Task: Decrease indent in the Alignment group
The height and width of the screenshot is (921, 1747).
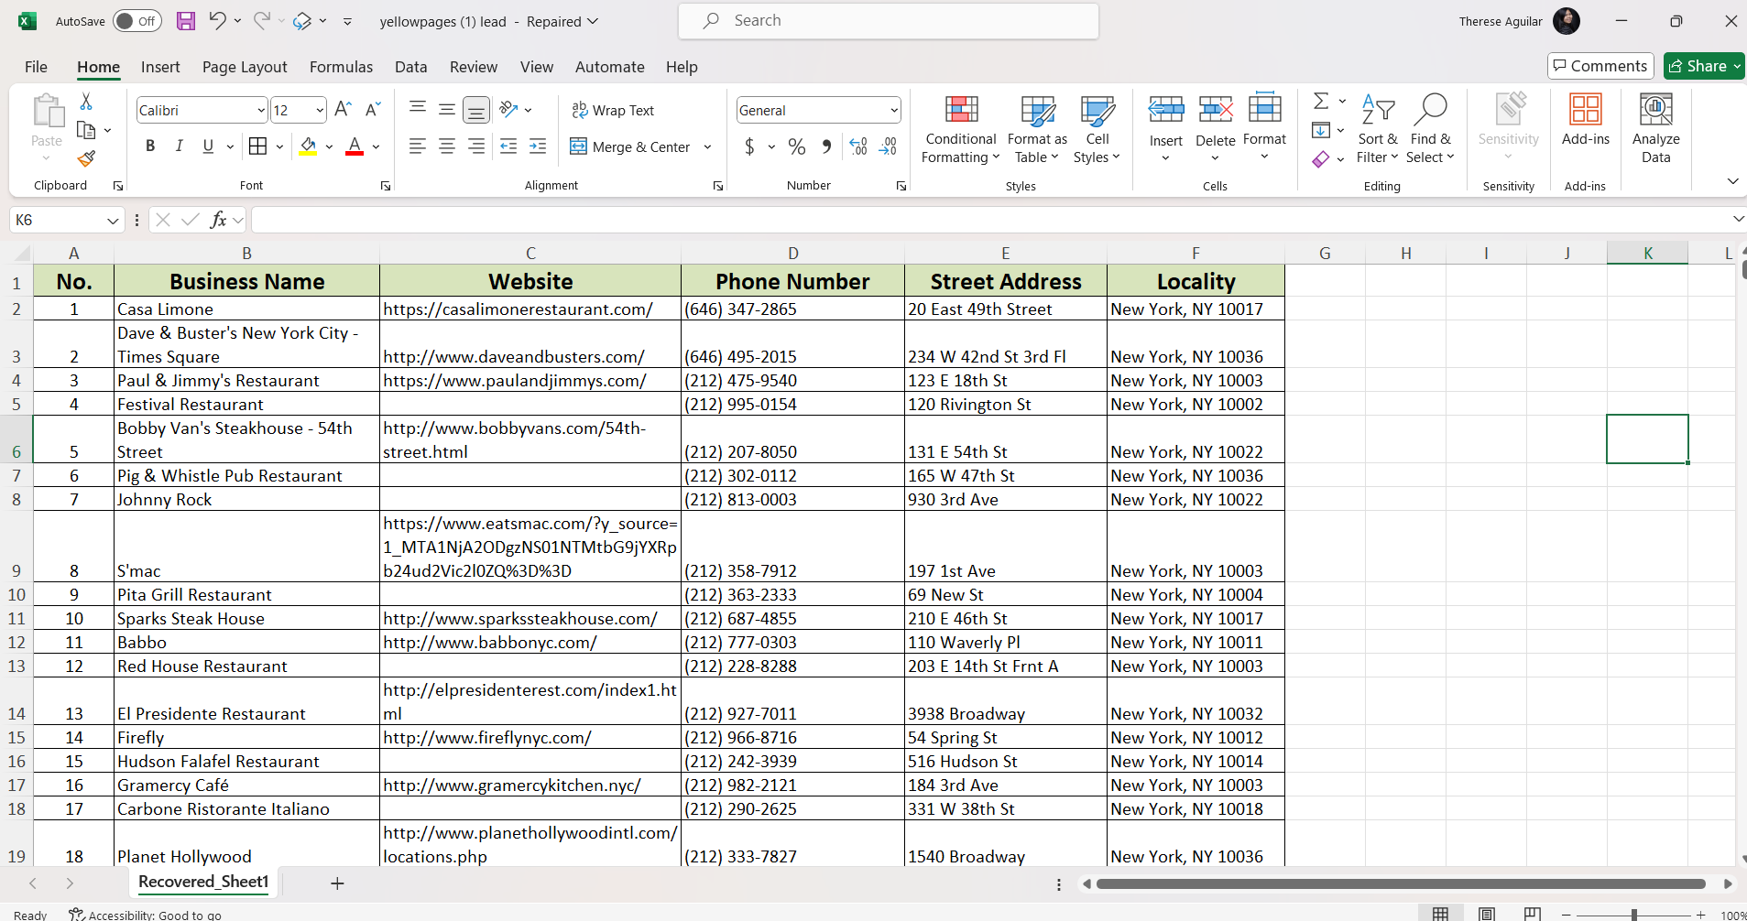Action: coord(508,146)
